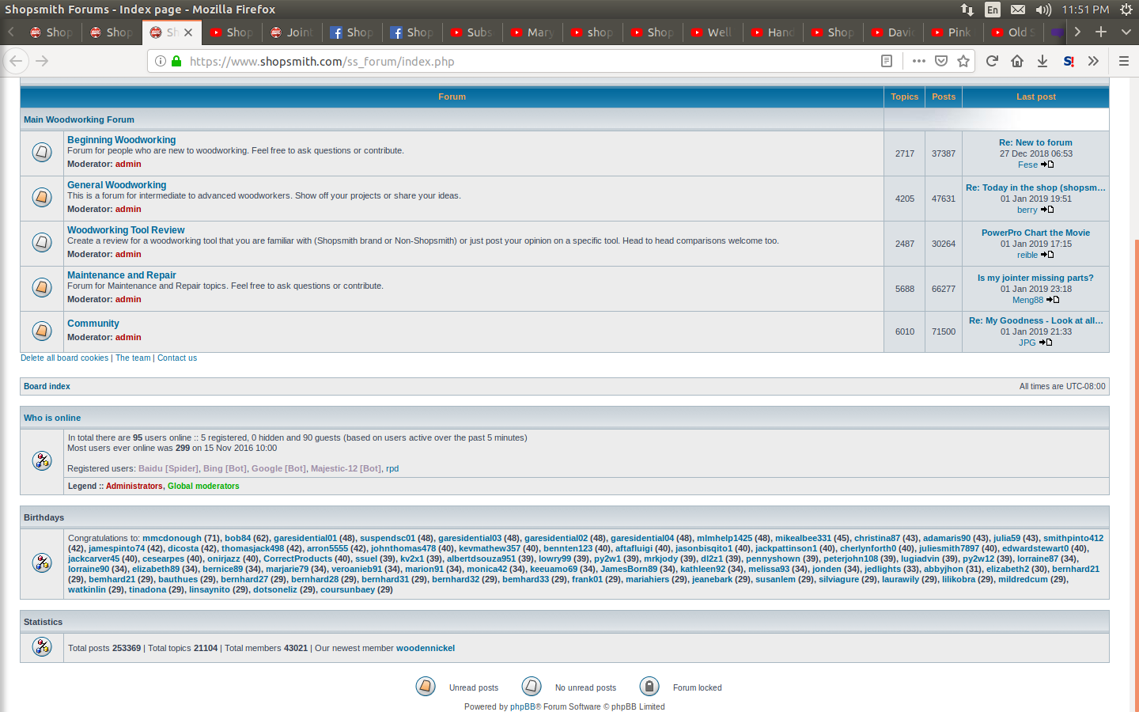Switch to the 'Mary' tab
Viewport: 1139px width, 712px height.
point(533,32)
